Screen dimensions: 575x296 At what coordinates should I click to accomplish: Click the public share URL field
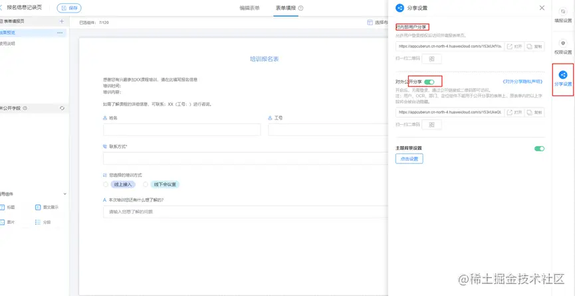tap(450, 112)
